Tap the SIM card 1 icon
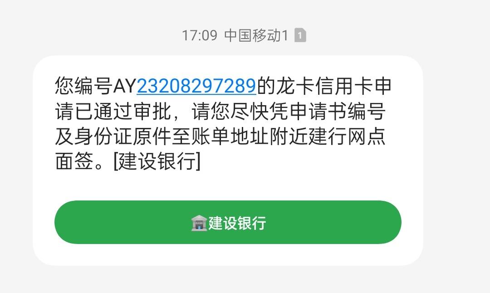The width and height of the screenshot is (490, 293). [300, 35]
